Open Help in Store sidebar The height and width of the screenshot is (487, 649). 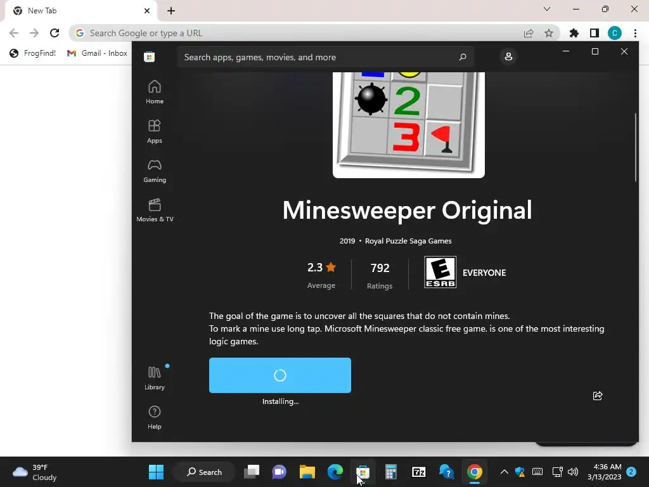pyautogui.click(x=155, y=417)
